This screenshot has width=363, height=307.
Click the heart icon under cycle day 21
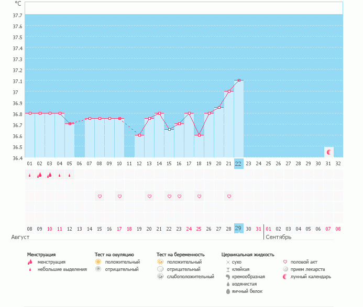[x=229, y=196]
